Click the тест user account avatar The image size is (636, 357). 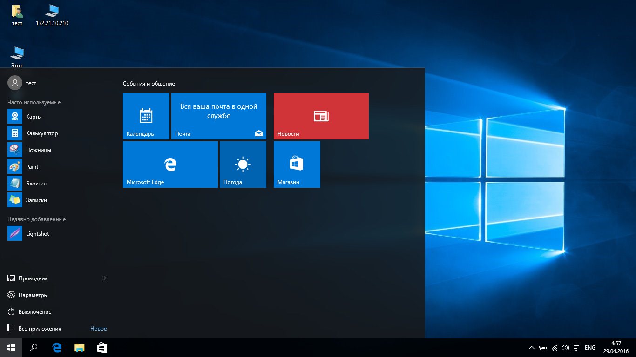pos(15,83)
